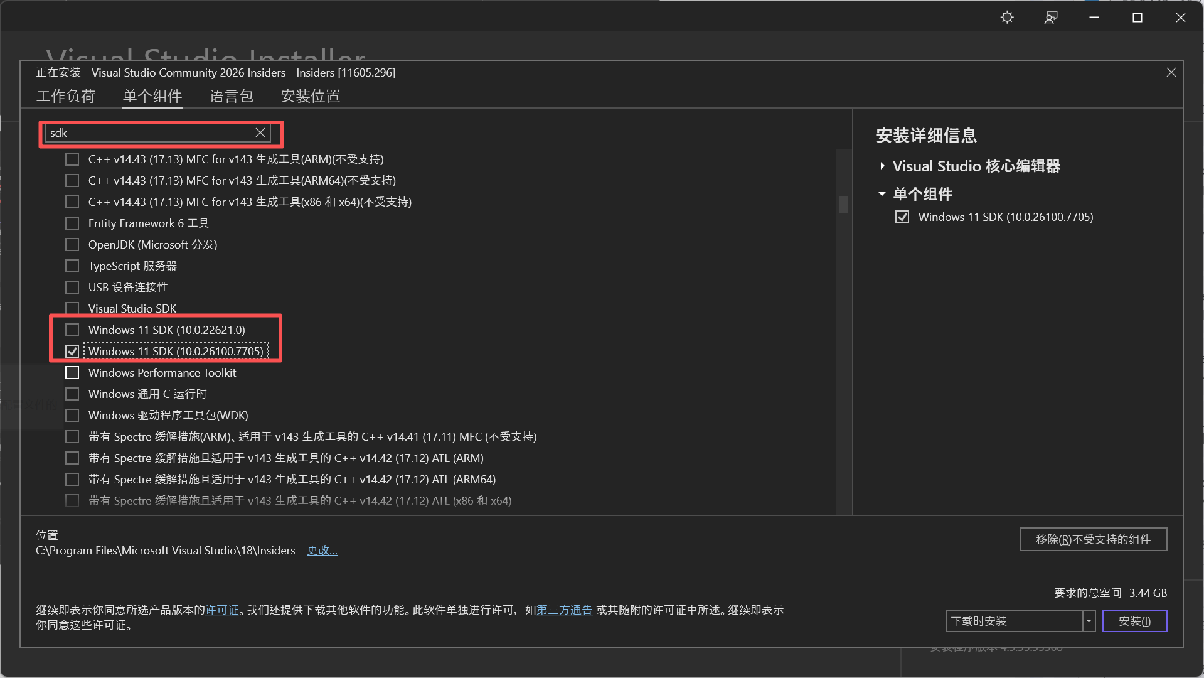Viewport: 1204px width, 678px height.
Task: Minimize the Visual Studio Installer window
Action: pos(1094,18)
